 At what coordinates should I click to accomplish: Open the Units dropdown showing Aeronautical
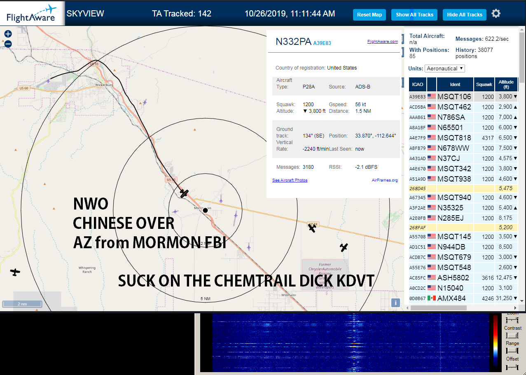(444, 68)
